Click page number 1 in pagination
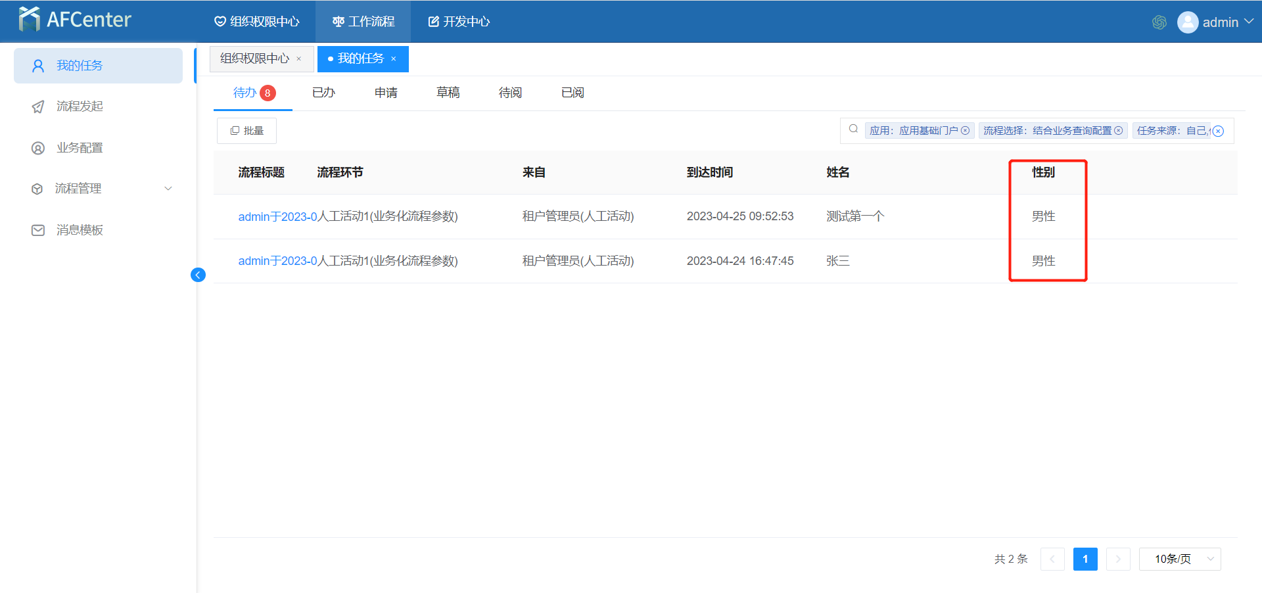Viewport: 1262px width, 593px height. [1085, 559]
